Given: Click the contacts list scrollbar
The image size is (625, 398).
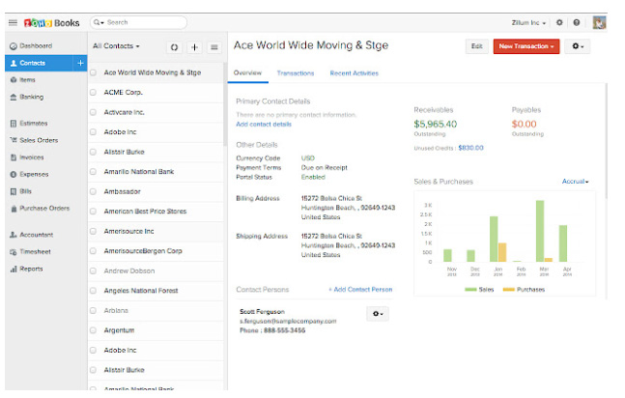Looking at the screenshot, I should tap(225, 104).
